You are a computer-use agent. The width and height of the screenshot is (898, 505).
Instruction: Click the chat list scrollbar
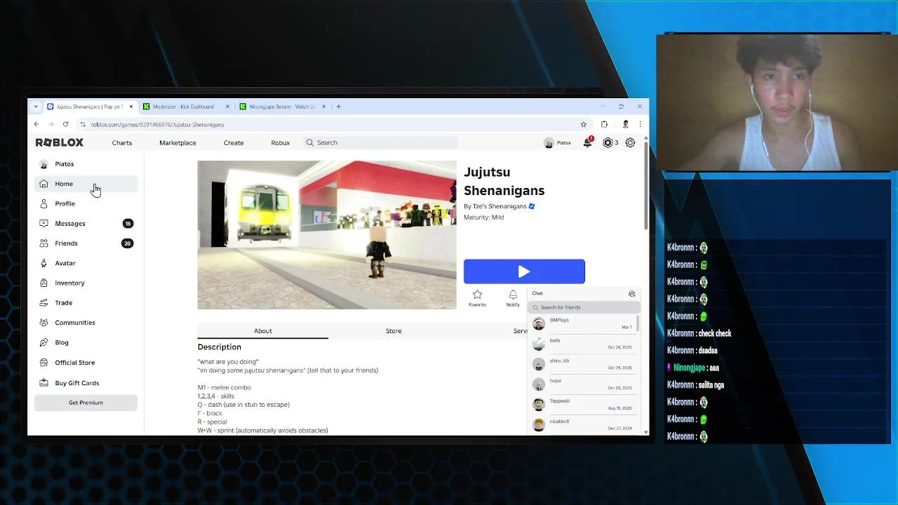638,323
